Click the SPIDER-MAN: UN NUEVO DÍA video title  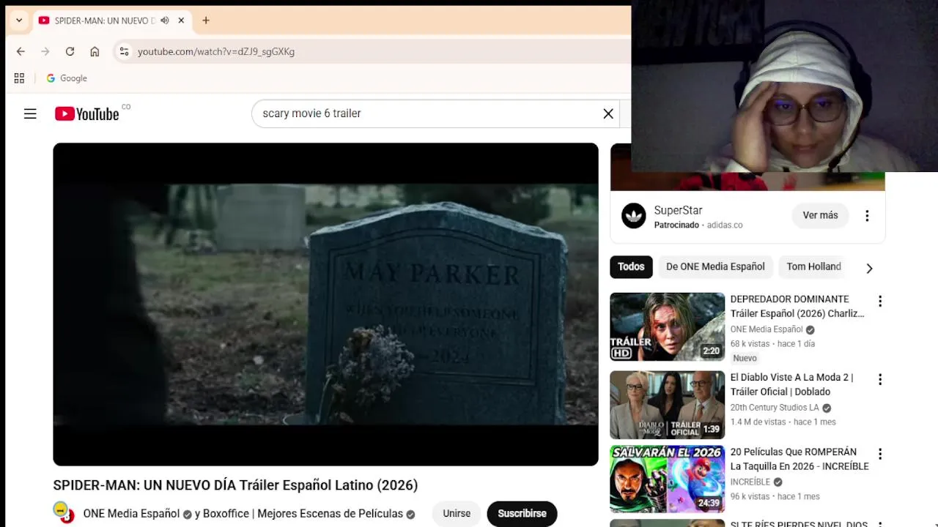235,485
